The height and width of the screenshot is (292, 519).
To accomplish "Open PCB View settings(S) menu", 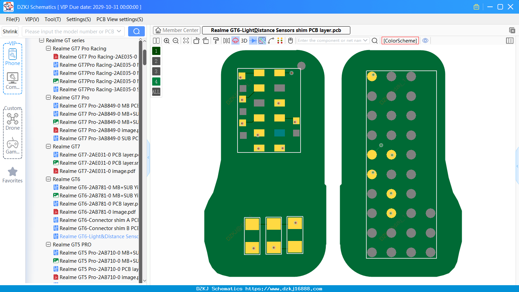I will click(x=120, y=19).
